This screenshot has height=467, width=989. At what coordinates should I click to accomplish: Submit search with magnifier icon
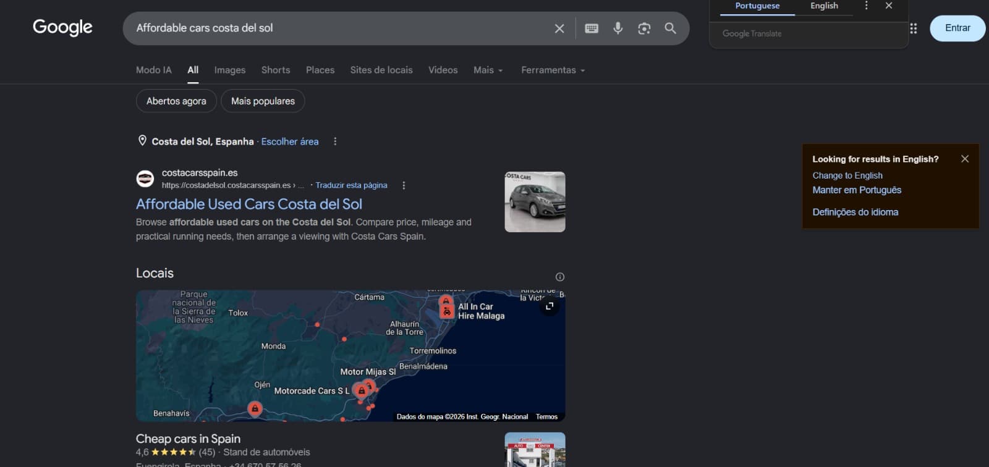tap(670, 28)
